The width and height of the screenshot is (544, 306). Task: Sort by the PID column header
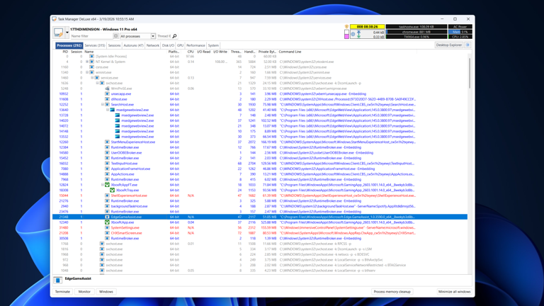pos(65,52)
